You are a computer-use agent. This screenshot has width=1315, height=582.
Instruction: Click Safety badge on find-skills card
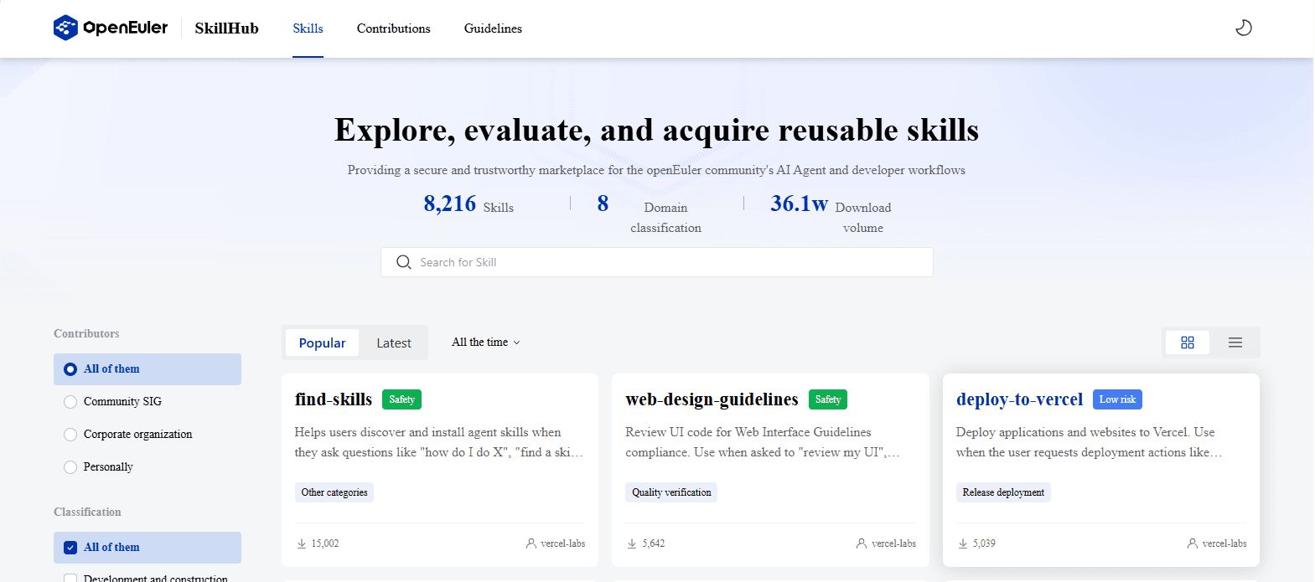[402, 399]
